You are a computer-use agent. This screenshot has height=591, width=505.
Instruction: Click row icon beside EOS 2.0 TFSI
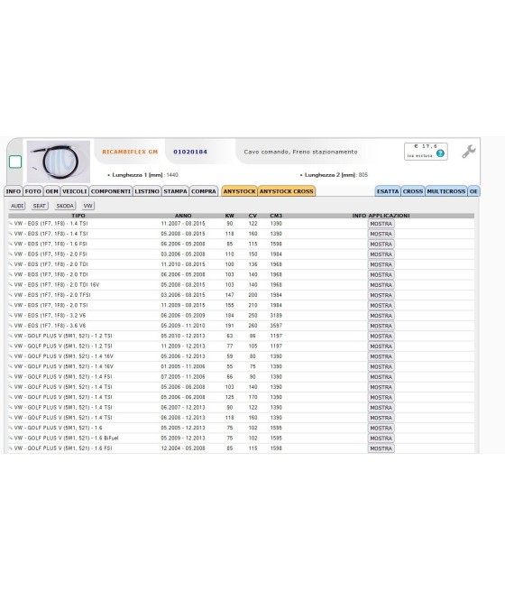pos(11,296)
